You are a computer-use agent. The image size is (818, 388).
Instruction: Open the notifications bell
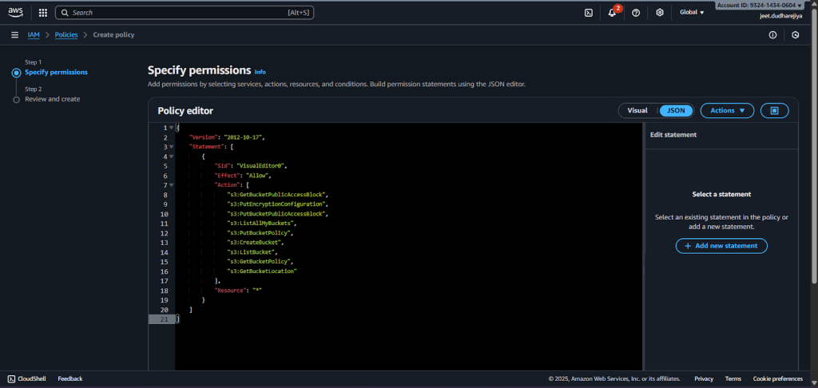pyautogui.click(x=612, y=13)
